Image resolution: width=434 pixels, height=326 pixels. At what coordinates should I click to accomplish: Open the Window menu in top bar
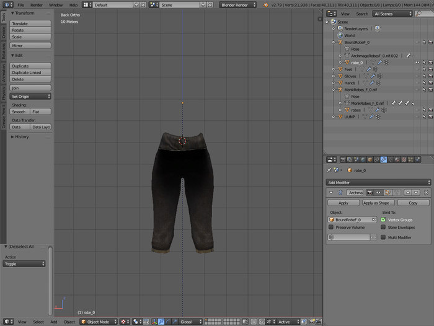click(55, 4)
